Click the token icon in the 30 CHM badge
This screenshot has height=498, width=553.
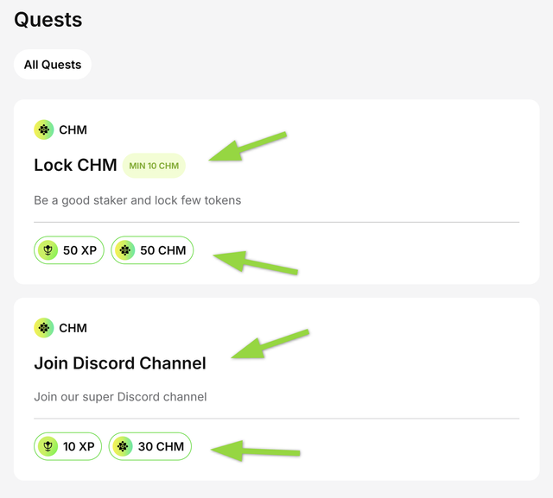click(124, 446)
